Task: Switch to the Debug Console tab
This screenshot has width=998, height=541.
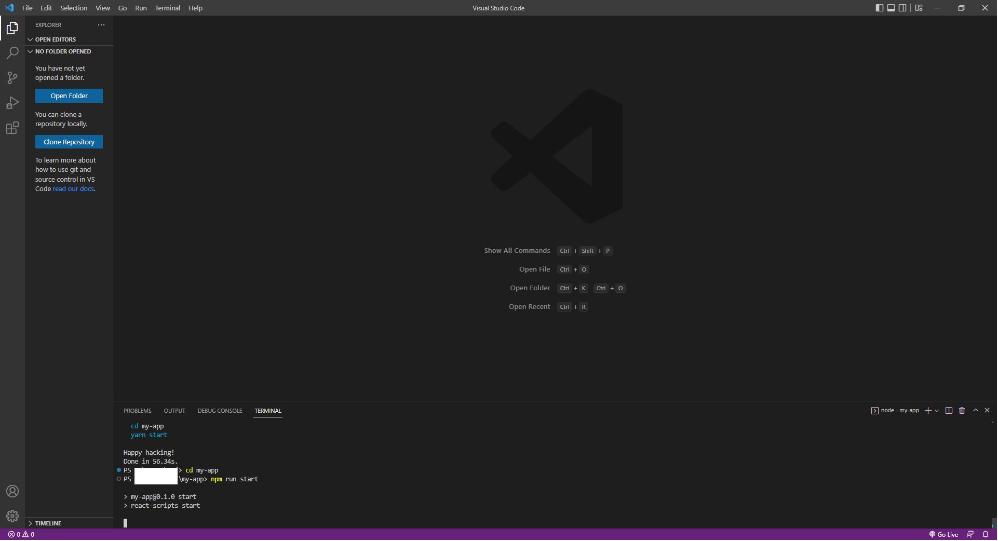Action: tap(220, 411)
